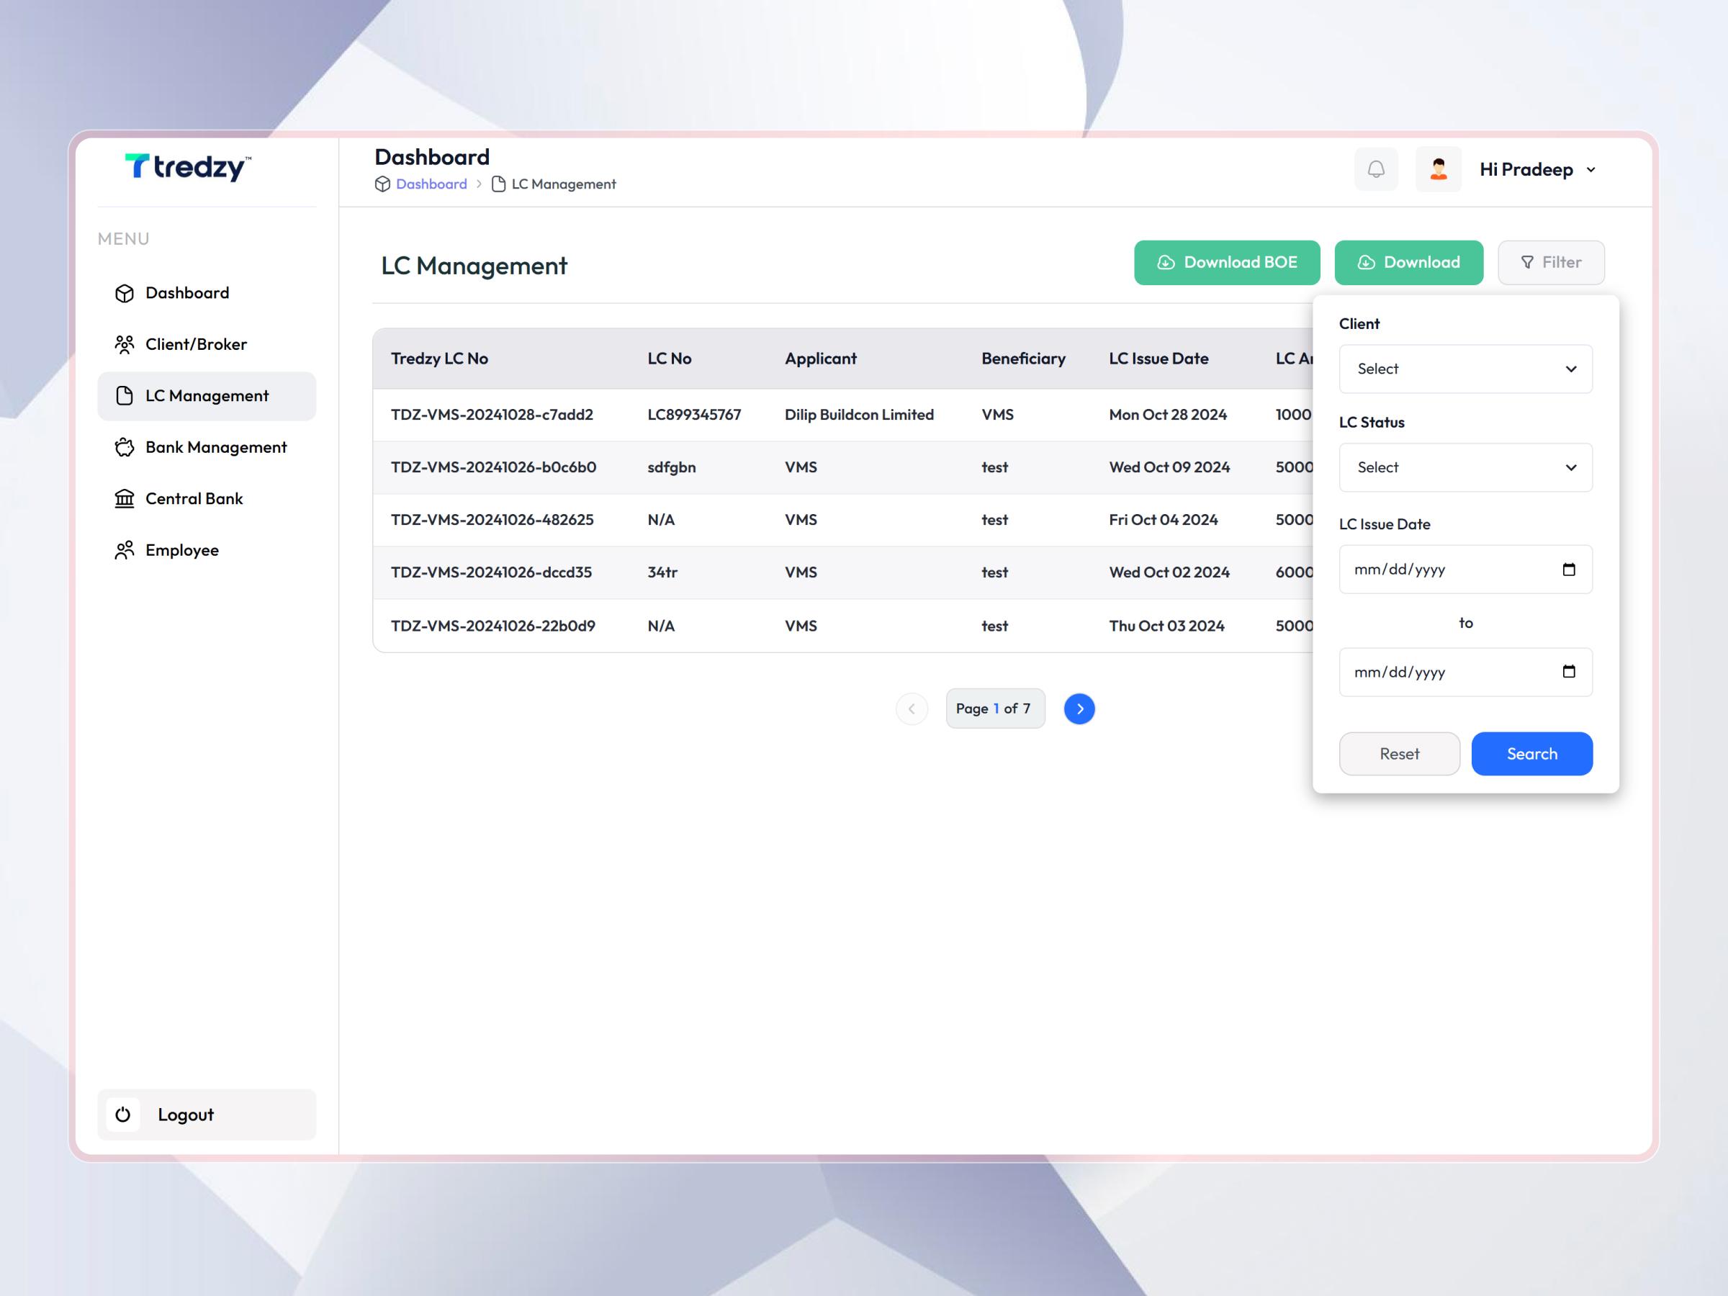The image size is (1728, 1296).
Task: Click the user avatar near Hi Pradeep
Action: pos(1438,168)
